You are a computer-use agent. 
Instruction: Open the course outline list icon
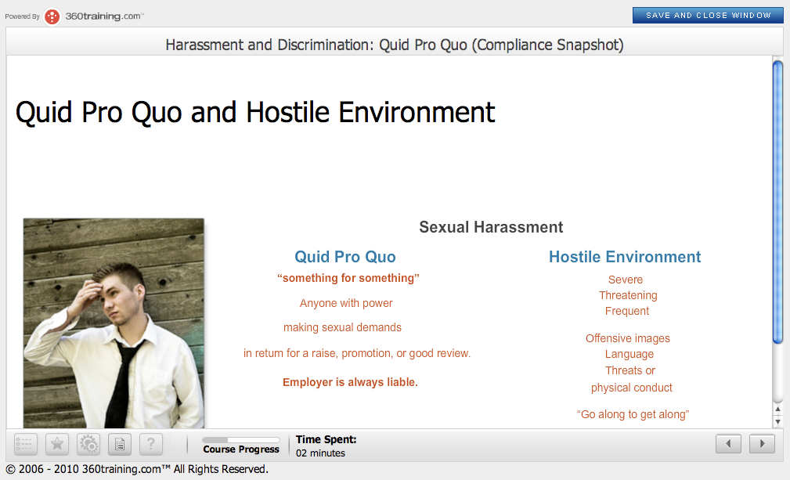(x=26, y=445)
